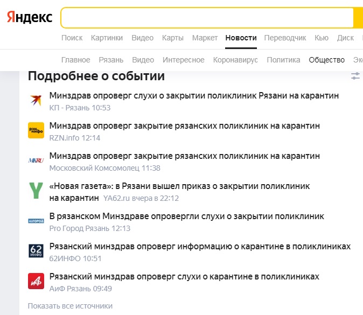Click source label АиФ Рязань 09:49

pos(81,289)
